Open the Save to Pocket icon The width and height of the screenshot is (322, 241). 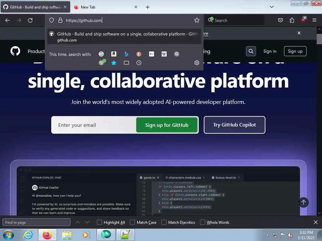click(x=280, y=20)
